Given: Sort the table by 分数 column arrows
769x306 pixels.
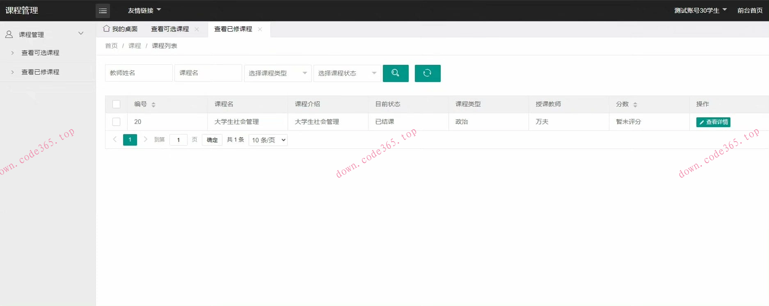Looking at the screenshot, I should point(635,105).
